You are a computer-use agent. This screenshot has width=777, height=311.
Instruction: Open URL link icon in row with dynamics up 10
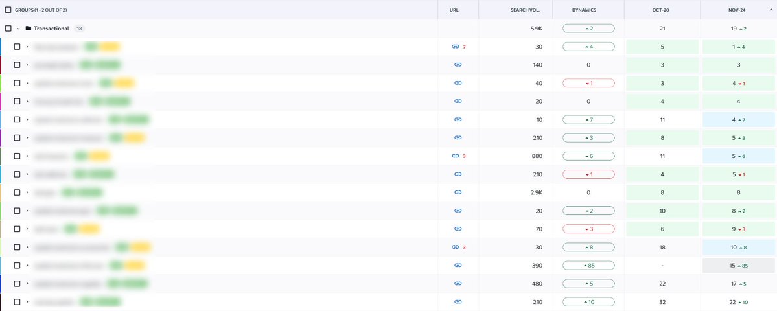pyautogui.click(x=458, y=301)
